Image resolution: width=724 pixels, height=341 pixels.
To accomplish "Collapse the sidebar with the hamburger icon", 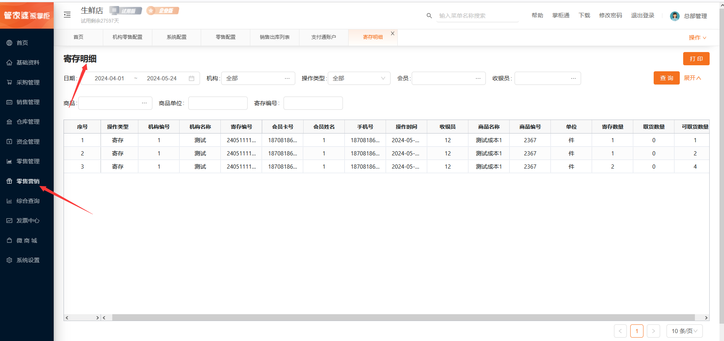I will click(67, 15).
